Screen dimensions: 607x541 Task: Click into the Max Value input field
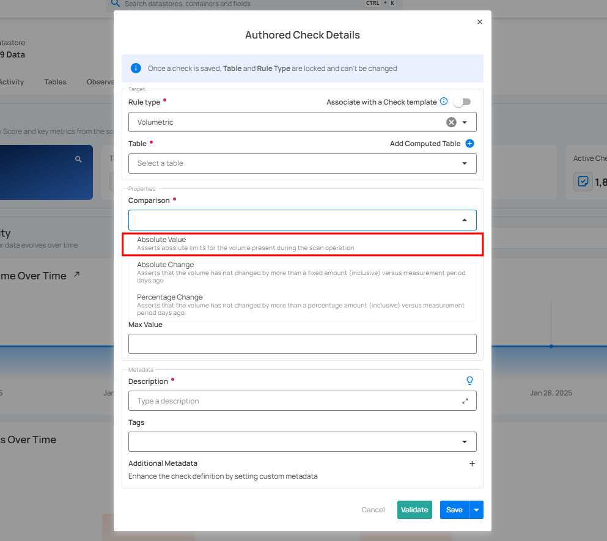(302, 344)
